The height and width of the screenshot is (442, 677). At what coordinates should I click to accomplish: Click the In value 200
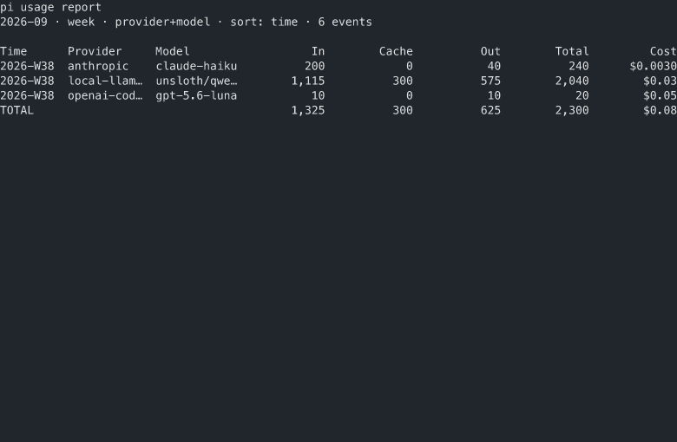point(315,66)
